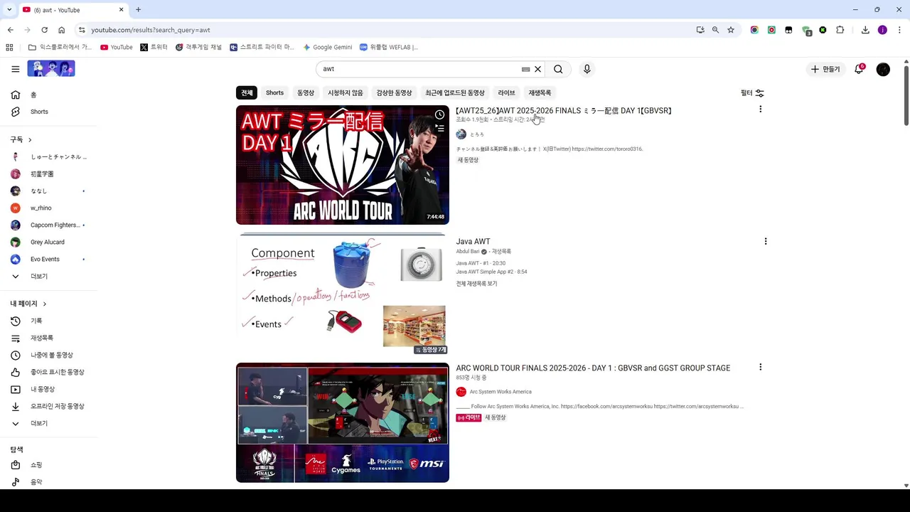Expand the 구독 subscriptions section
The height and width of the screenshot is (512, 910).
pos(21,139)
